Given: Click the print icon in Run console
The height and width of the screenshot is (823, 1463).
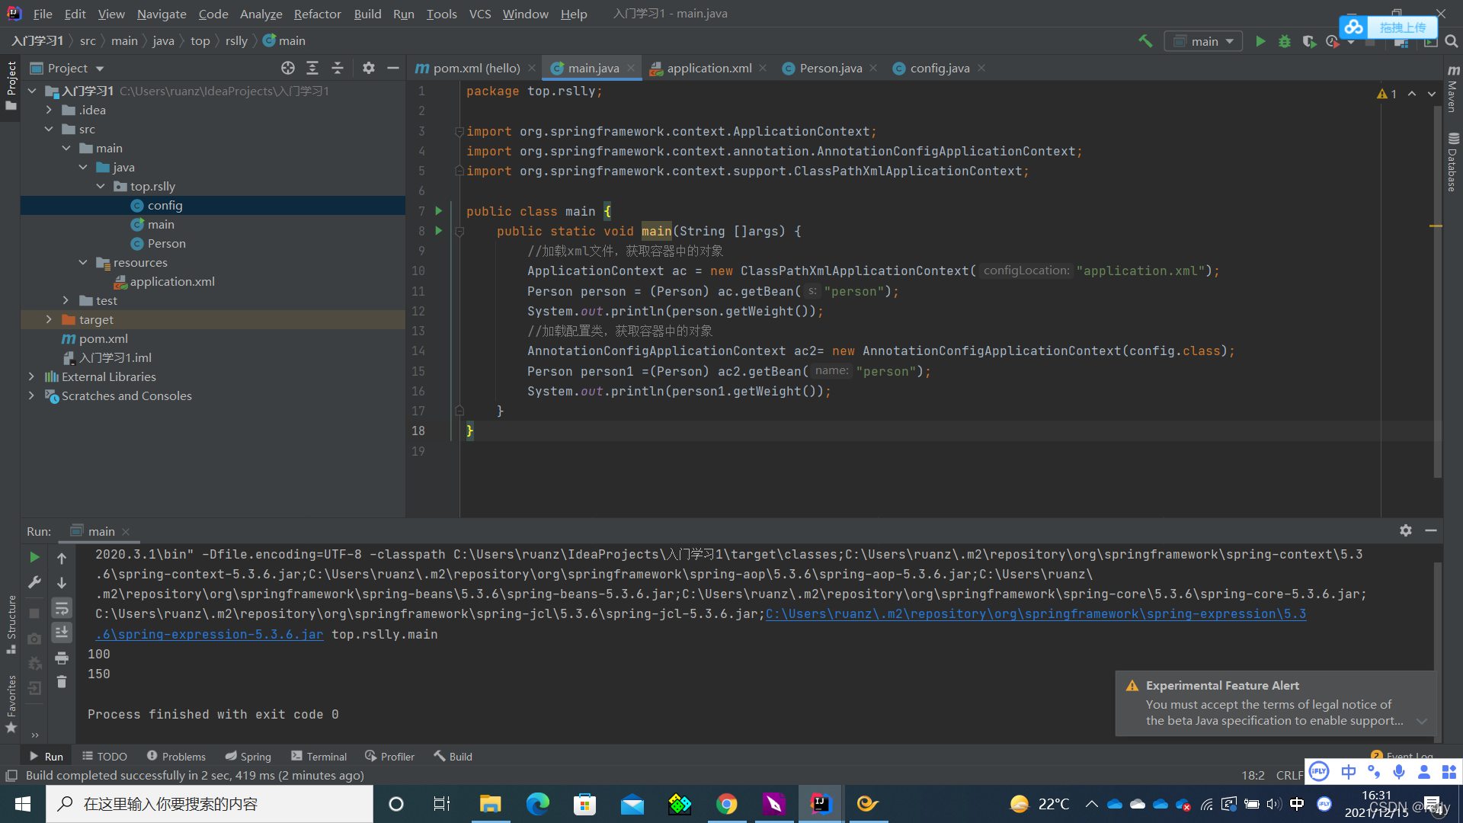Looking at the screenshot, I should pos(62,658).
